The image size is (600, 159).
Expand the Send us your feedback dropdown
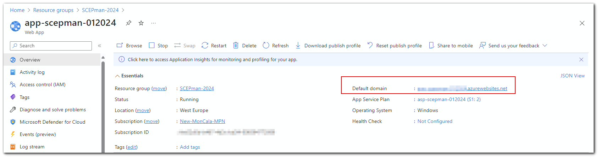click(545, 46)
